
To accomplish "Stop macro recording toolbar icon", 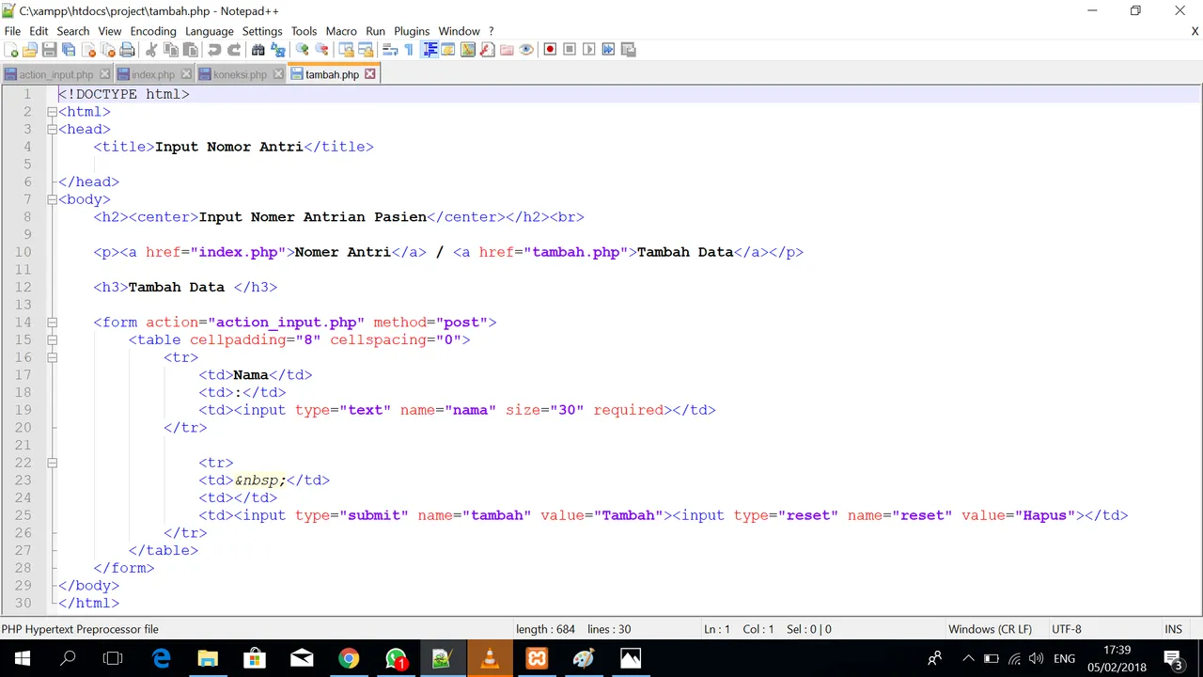I will click(x=570, y=49).
